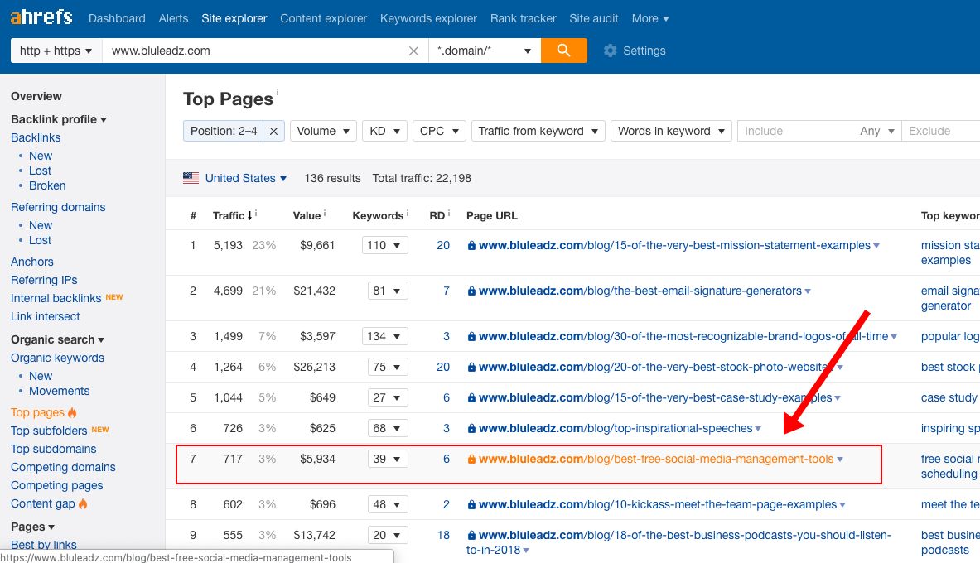The height and width of the screenshot is (563, 980).
Task: Expand the 39 keywords dropdown in row 7
Action: pos(388,460)
